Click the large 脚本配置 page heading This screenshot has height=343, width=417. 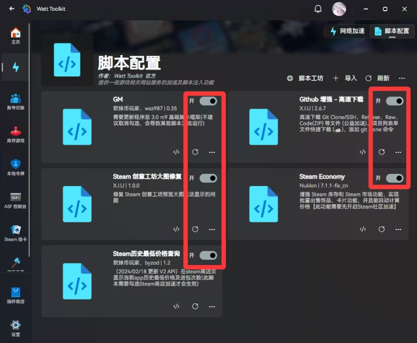point(129,63)
